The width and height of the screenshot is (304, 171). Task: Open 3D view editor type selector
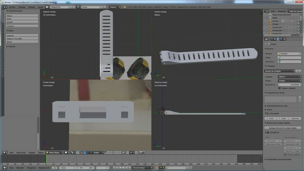(x=5, y=152)
